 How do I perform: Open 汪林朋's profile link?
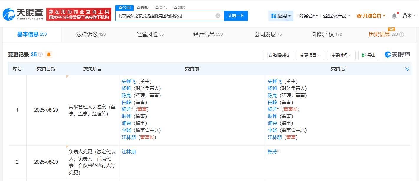tap(129, 137)
